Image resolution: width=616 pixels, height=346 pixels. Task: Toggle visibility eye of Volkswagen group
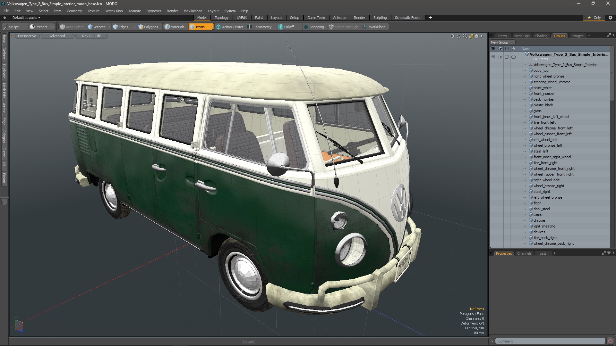[493, 57]
